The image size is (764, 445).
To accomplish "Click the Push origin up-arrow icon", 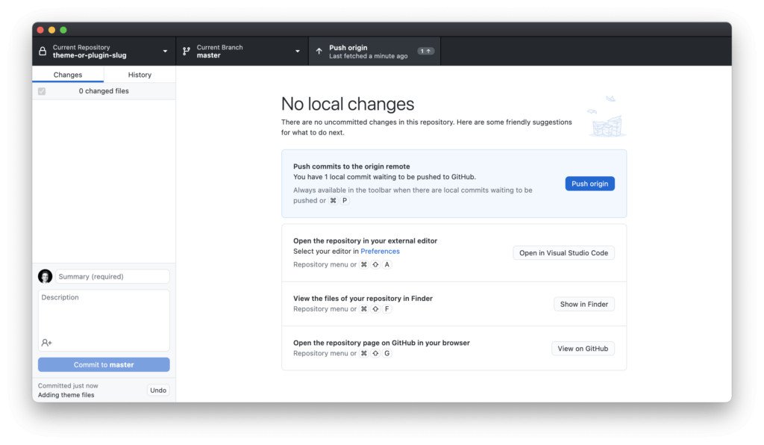I will (319, 51).
